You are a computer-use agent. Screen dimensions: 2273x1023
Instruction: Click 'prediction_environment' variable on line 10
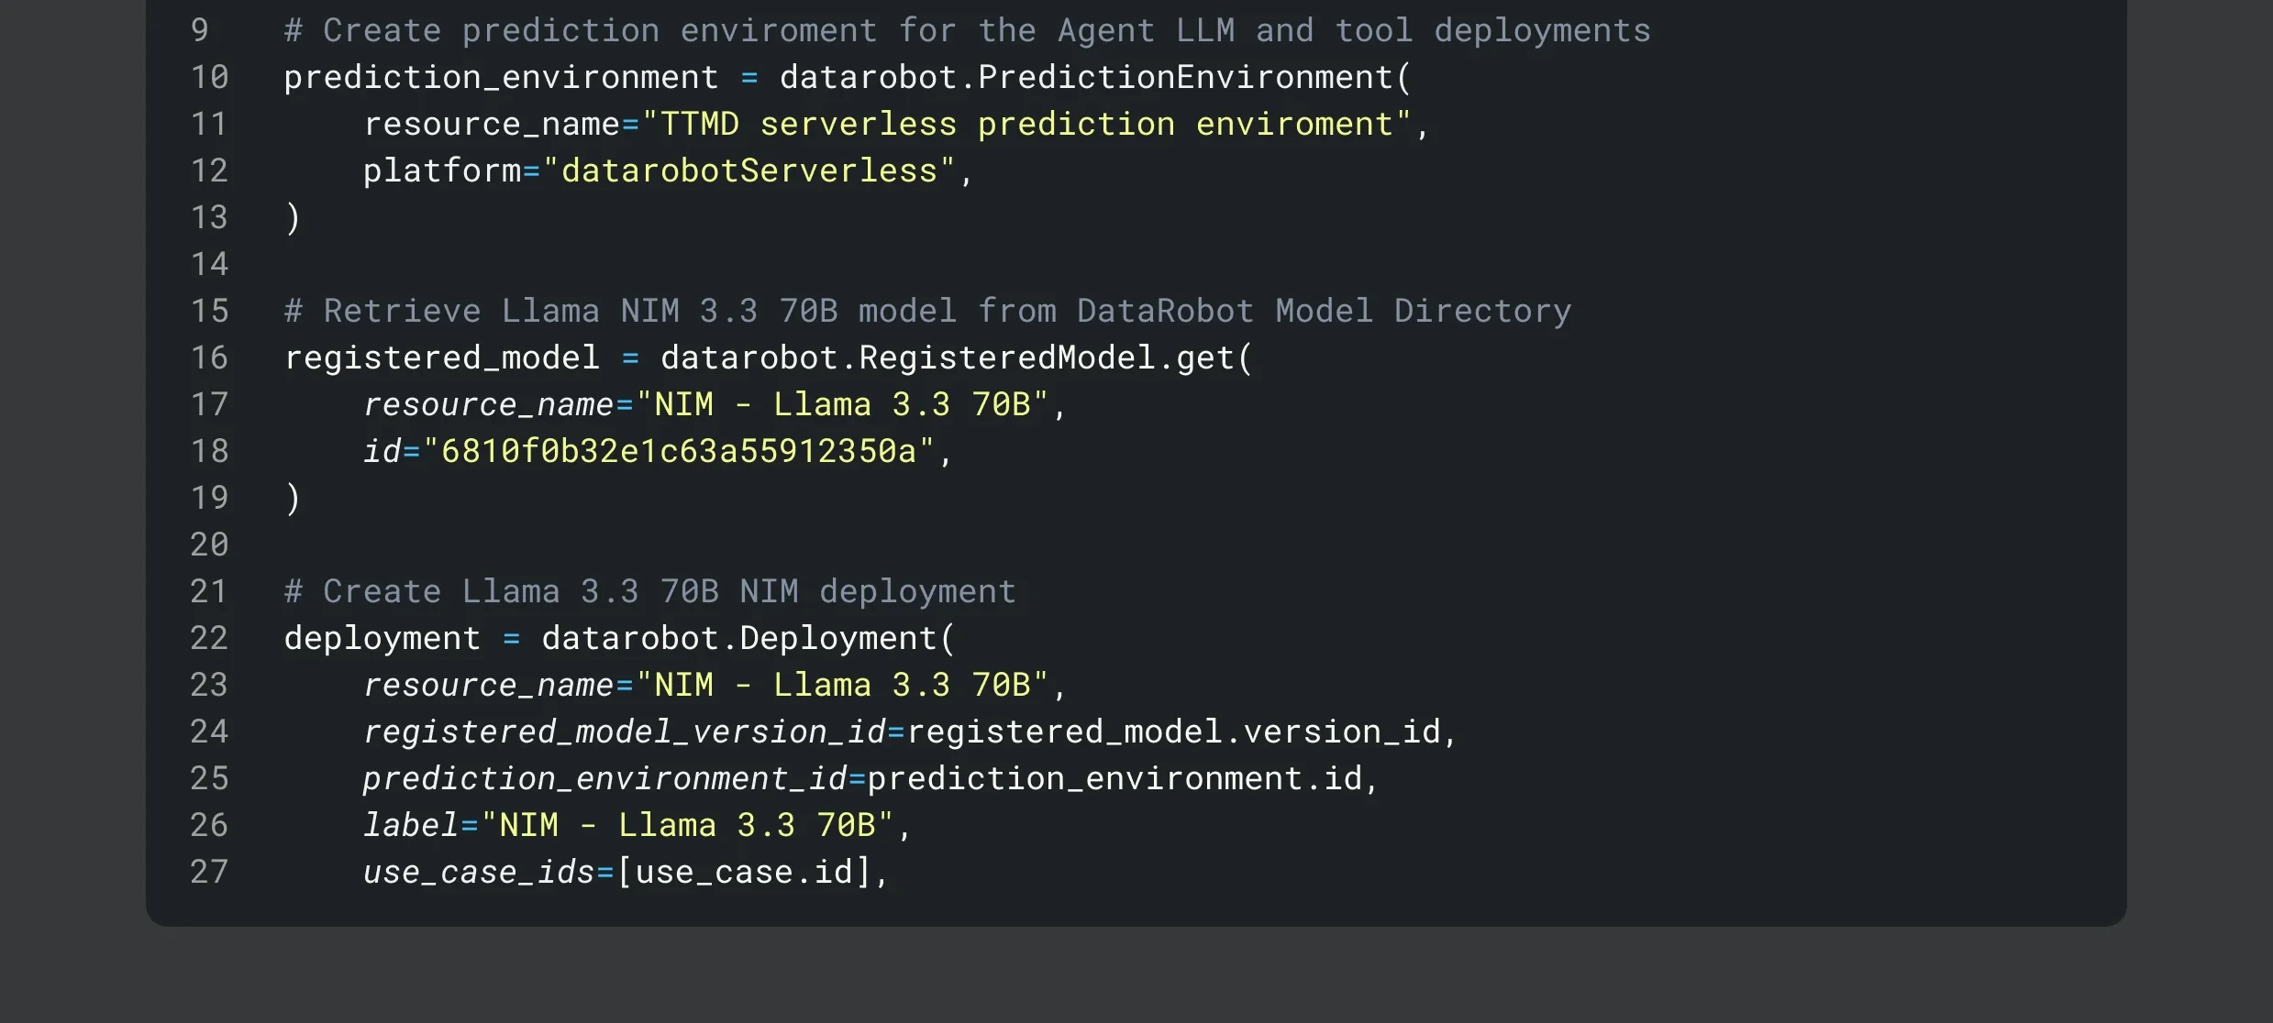pos(501,78)
